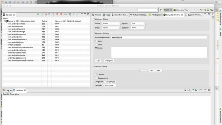
Task: Select com.android.mms process
Action: [x=46, y=37]
